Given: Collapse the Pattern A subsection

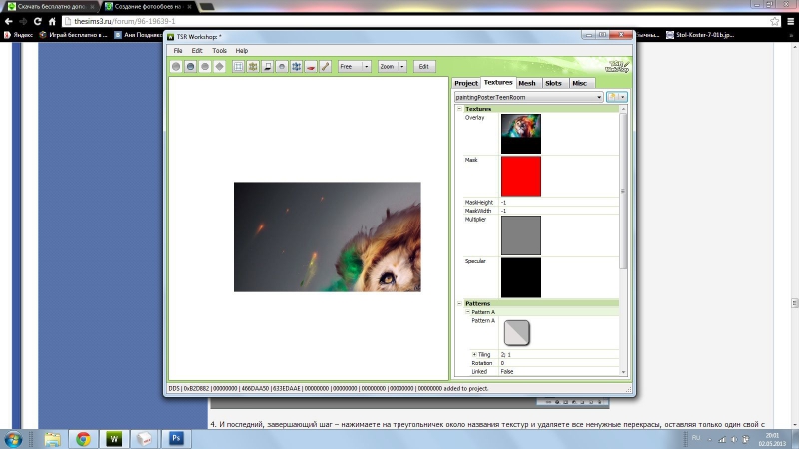Looking at the screenshot, I should pyautogui.click(x=467, y=312).
